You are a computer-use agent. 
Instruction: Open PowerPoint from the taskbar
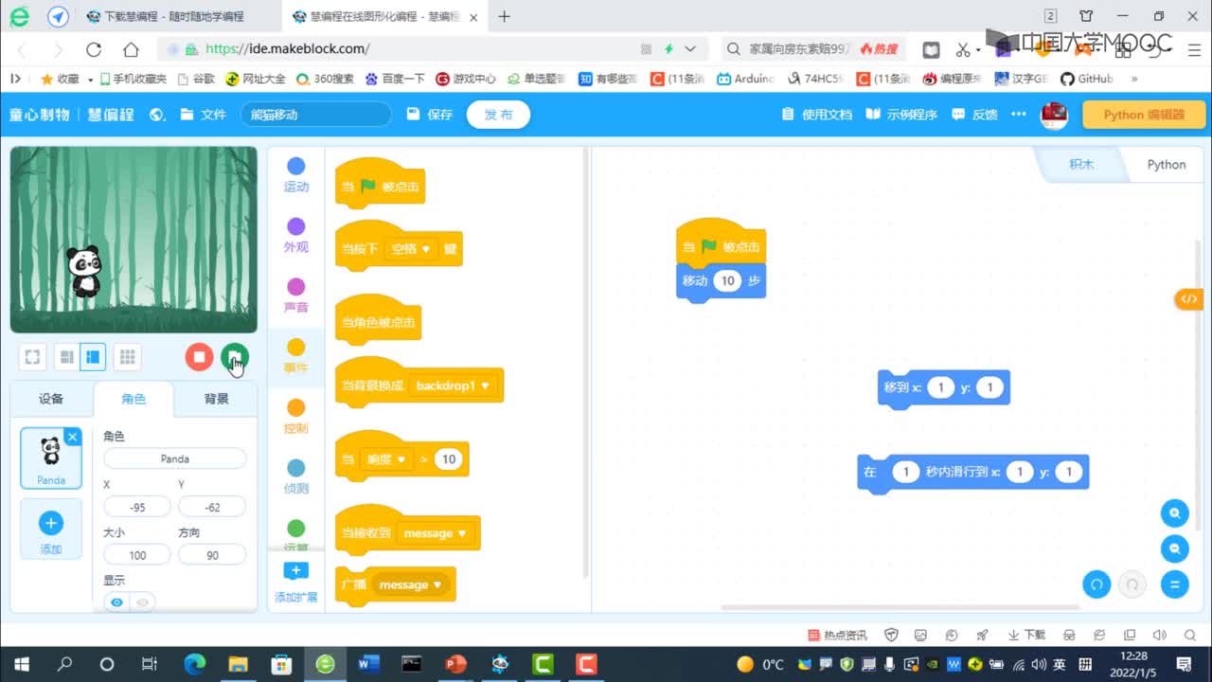pyautogui.click(x=456, y=664)
